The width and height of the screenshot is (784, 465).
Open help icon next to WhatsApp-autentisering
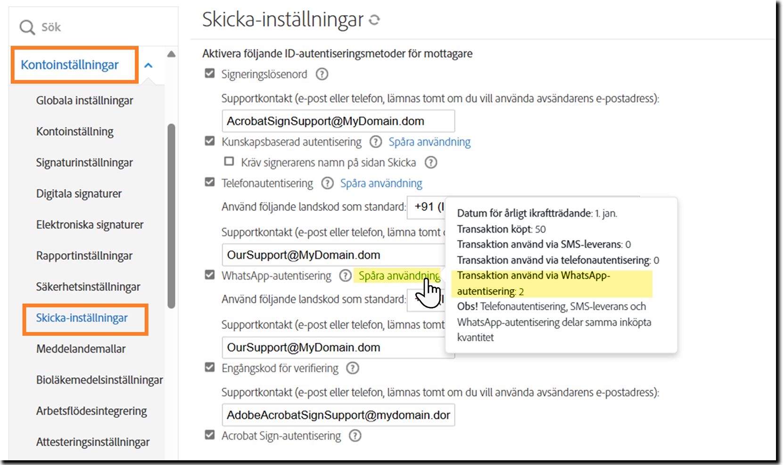[x=346, y=276]
